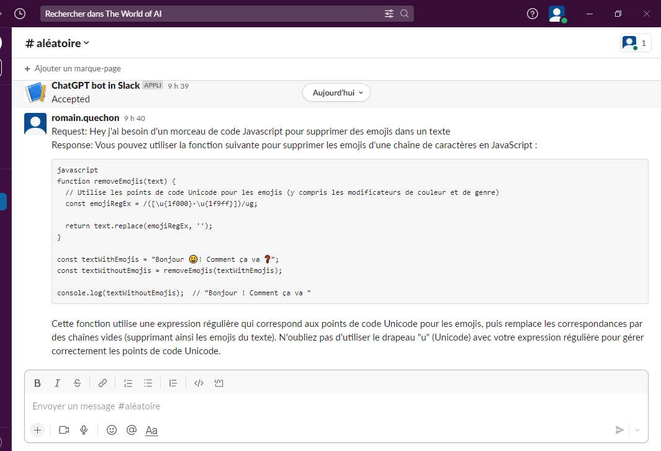Add a bookmark via Ajouter un marque-page

pyautogui.click(x=73, y=68)
